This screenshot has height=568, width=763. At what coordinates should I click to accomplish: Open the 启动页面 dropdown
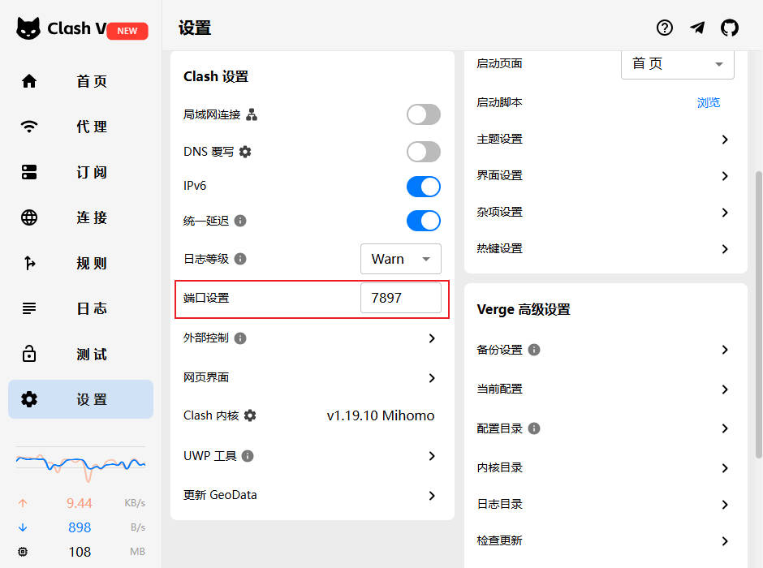pos(677,64)
